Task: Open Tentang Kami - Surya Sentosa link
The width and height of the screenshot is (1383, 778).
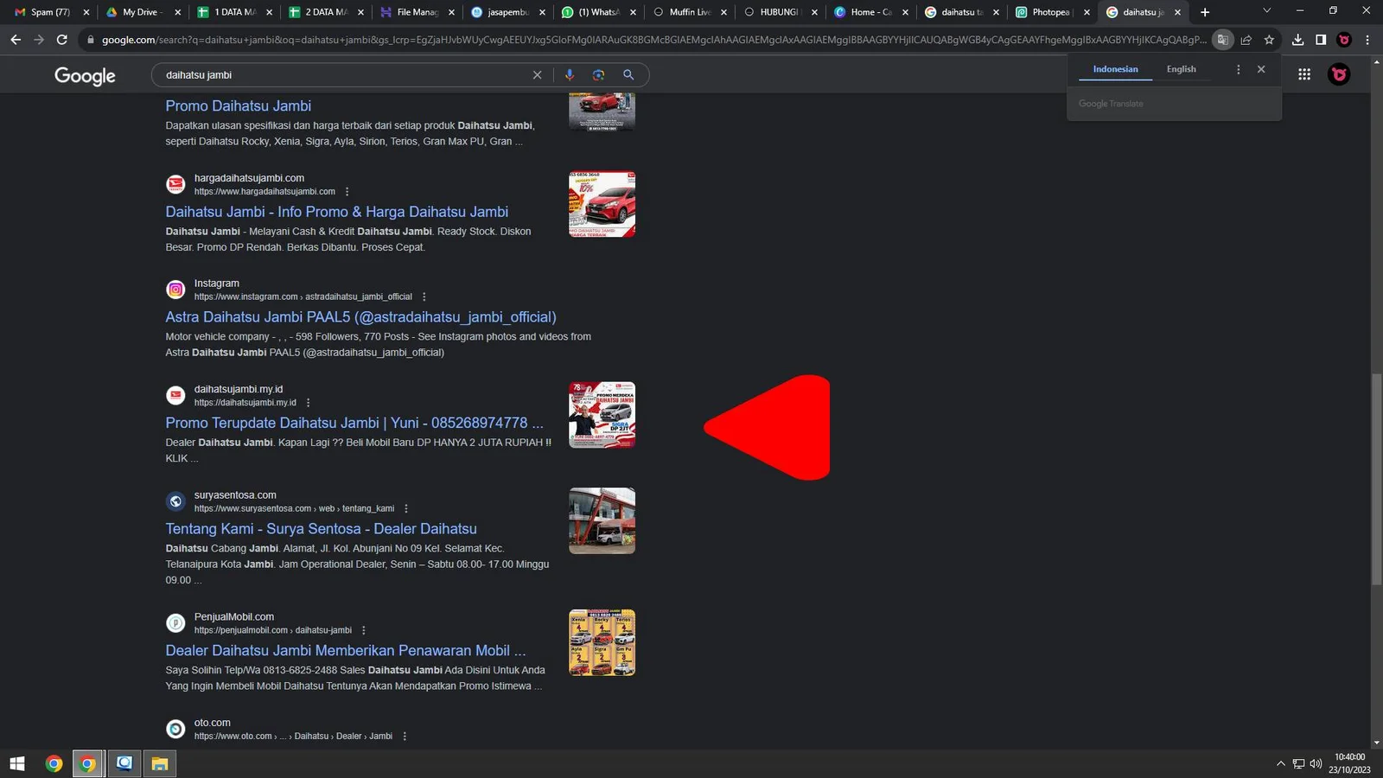Action: (321, 529)
